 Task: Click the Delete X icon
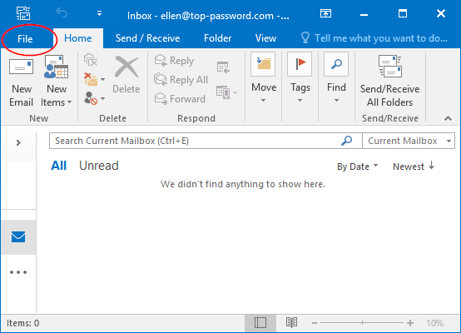[x=126, y=67]
